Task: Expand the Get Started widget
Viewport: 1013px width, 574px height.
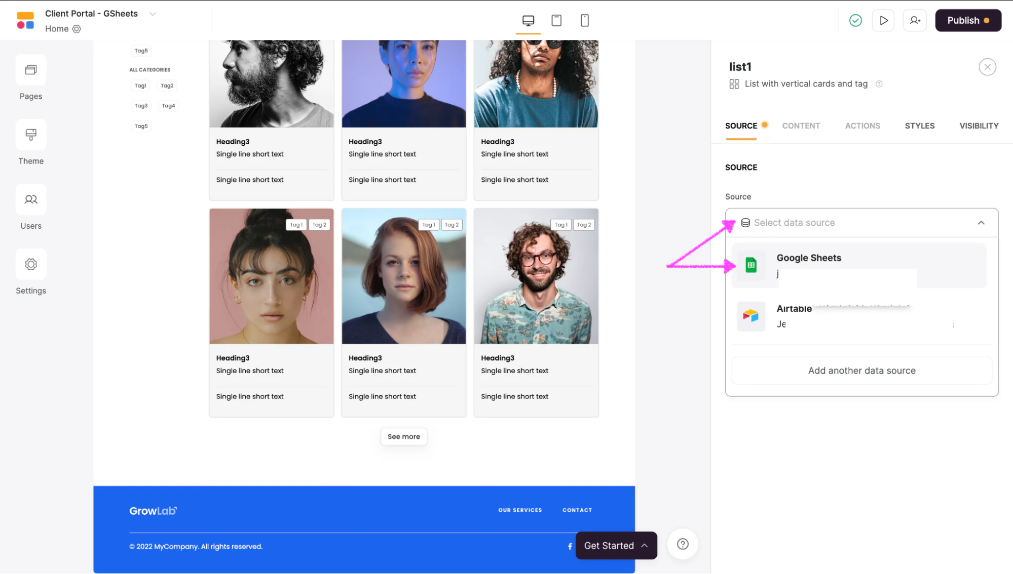Action: (616, 545)
